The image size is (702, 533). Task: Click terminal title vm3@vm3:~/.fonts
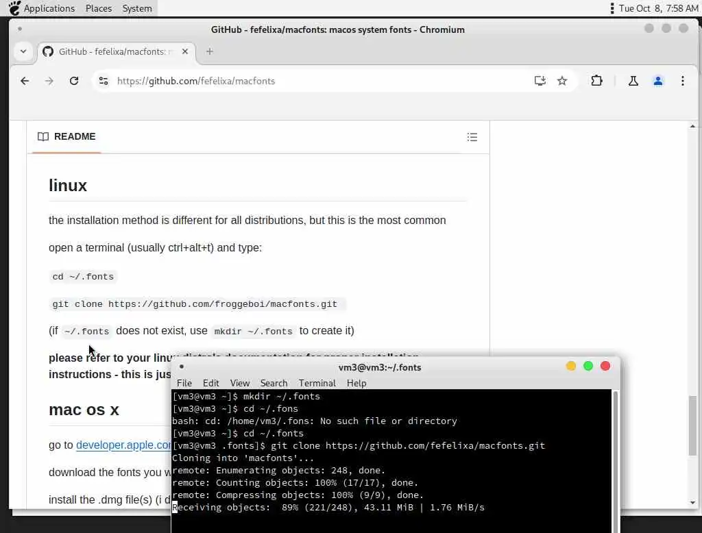(380, 367)
